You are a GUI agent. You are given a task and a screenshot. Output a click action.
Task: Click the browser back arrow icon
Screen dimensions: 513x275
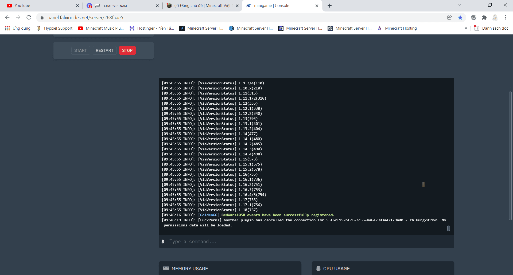(7, 18)
